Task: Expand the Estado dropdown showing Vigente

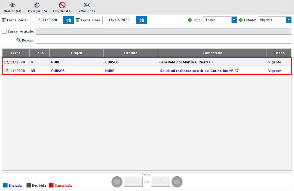Action: [x=289, y=20]
